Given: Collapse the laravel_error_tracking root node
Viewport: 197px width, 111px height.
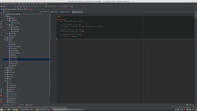Looking at the screenshot, I should (x=3, y=14).
